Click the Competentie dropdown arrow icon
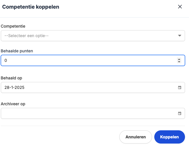 point(180,36)
